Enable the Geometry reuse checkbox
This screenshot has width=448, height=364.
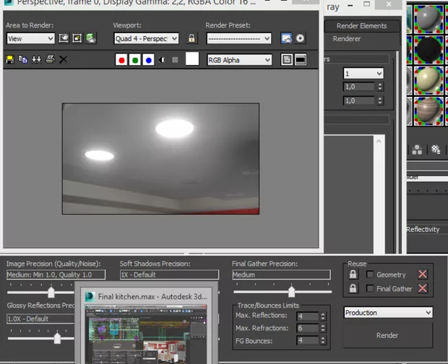(x=370, y=274)
